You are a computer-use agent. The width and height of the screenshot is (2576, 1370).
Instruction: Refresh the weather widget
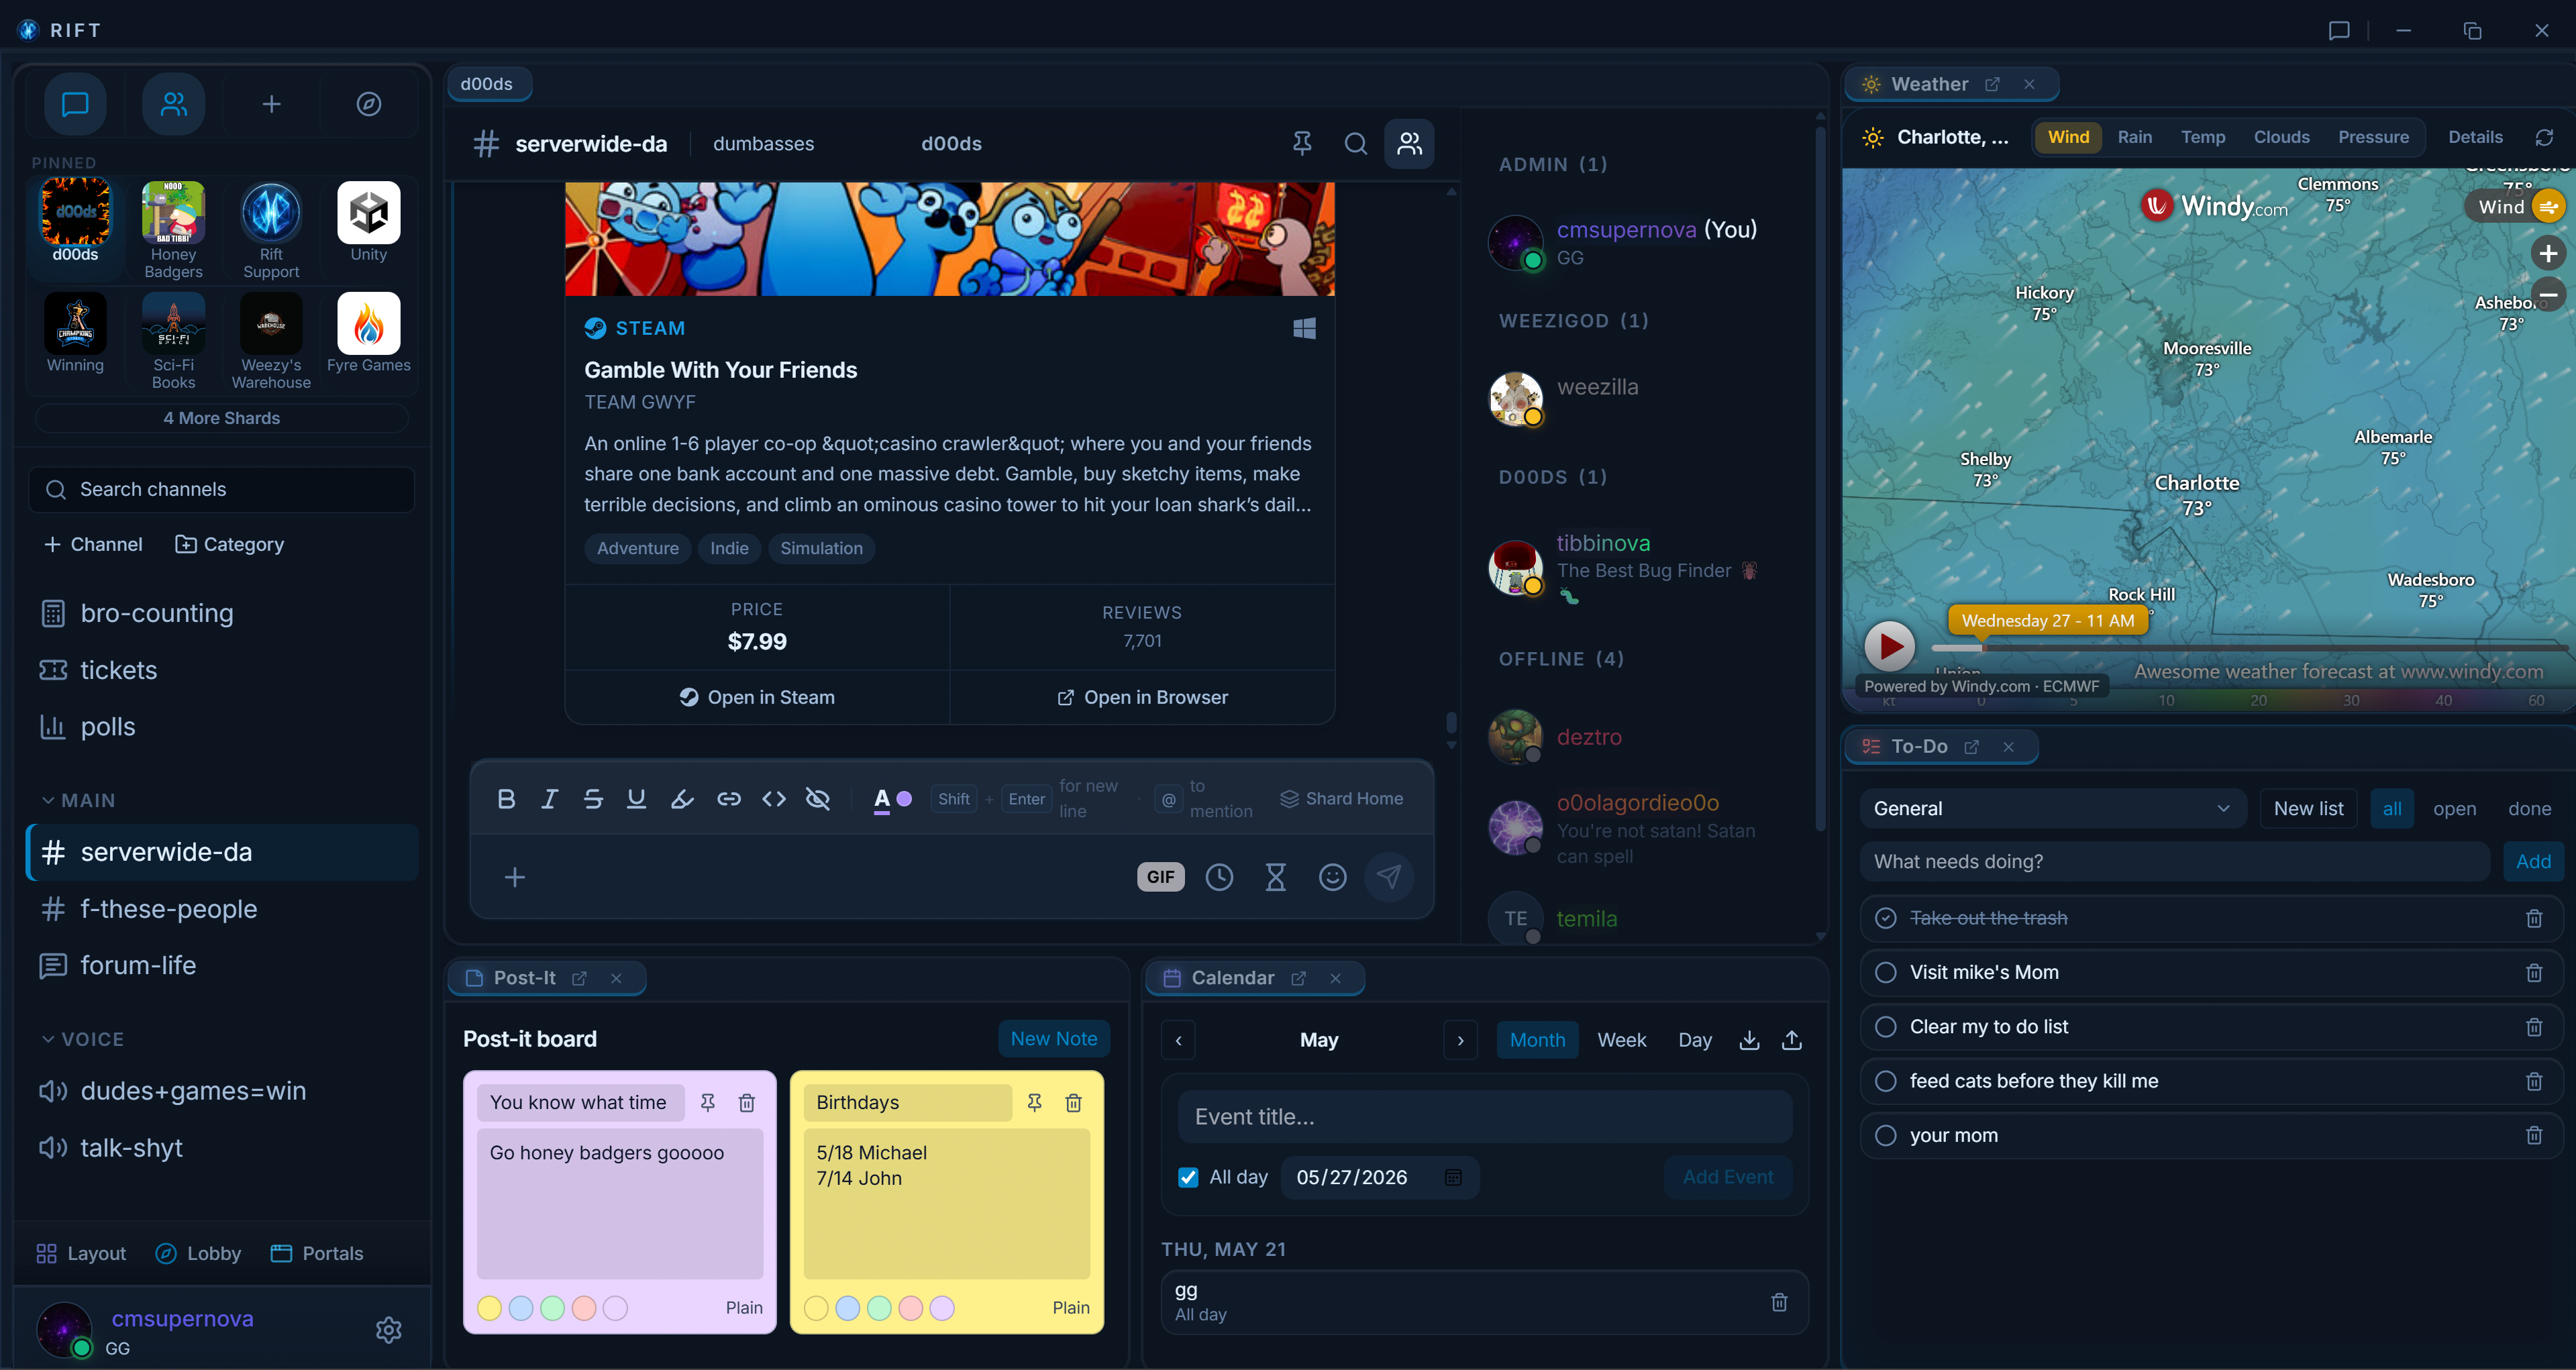tap(2545, 137)
